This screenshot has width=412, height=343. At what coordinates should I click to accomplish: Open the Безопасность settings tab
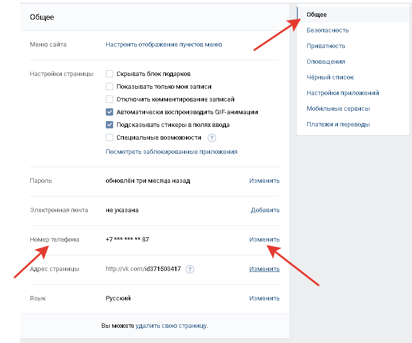coord(327,30)
